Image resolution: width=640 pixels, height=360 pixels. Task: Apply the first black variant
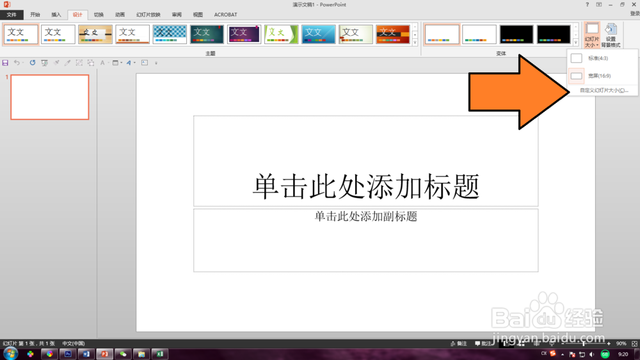point(516,35)
